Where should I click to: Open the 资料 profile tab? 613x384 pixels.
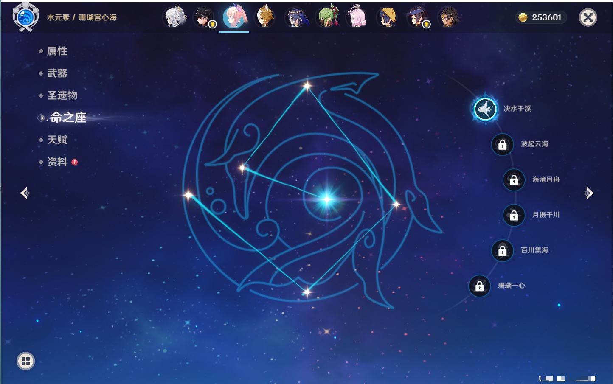(x=57, y=162)
